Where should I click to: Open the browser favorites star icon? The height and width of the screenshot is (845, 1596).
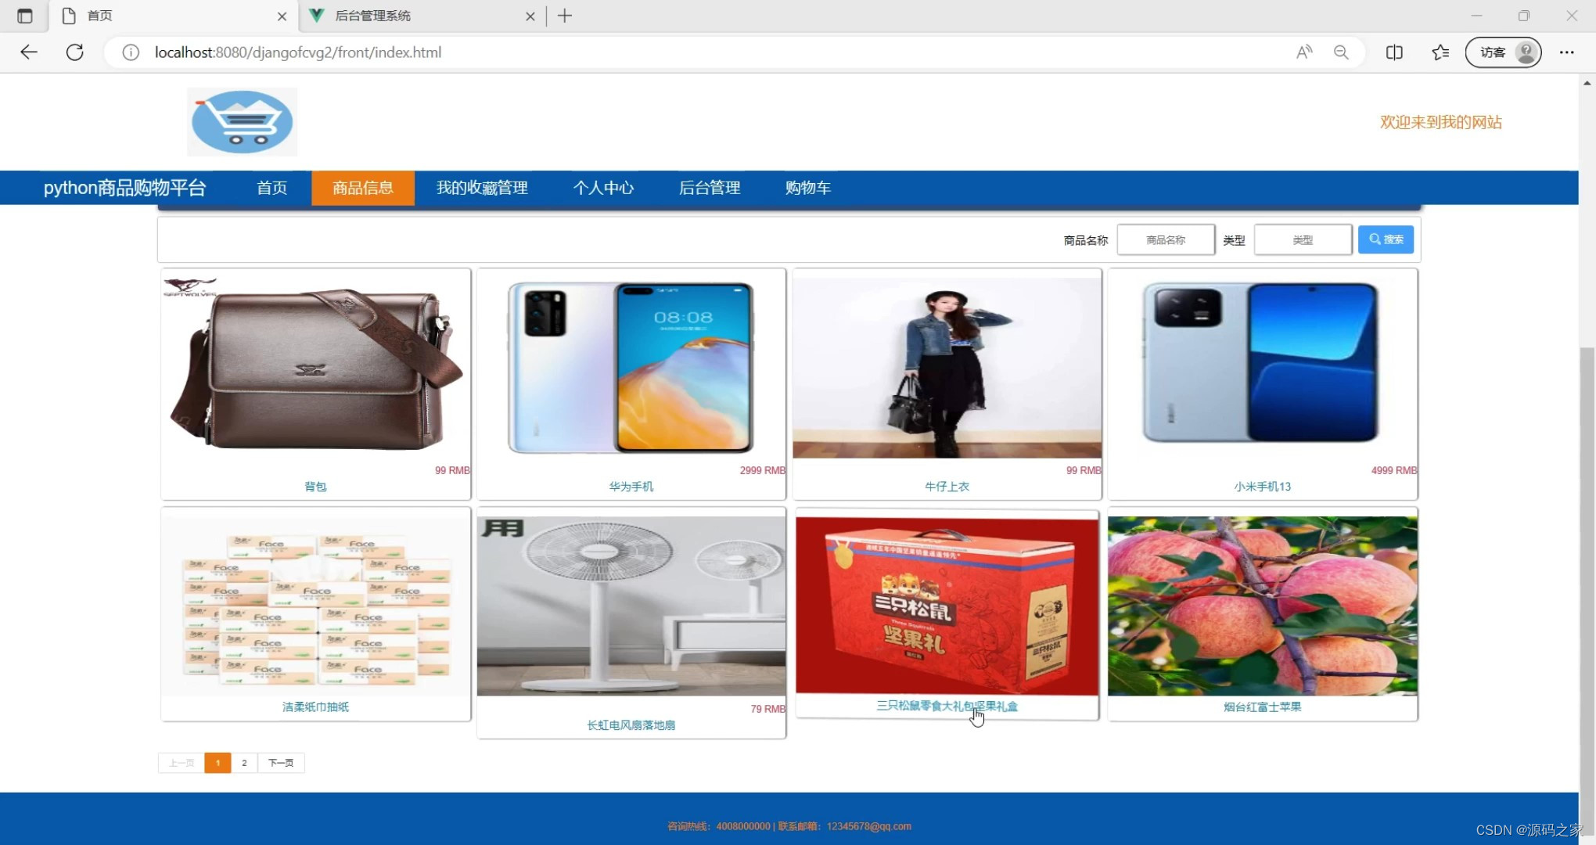[1440, 52]
